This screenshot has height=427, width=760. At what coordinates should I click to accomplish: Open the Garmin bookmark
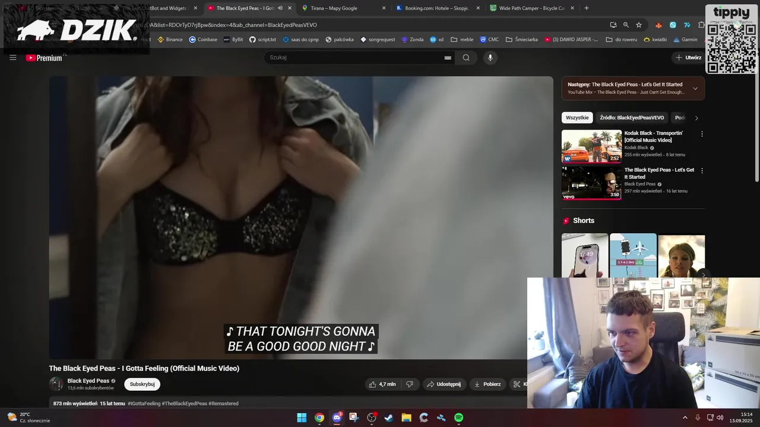click(x=685, y=40)
